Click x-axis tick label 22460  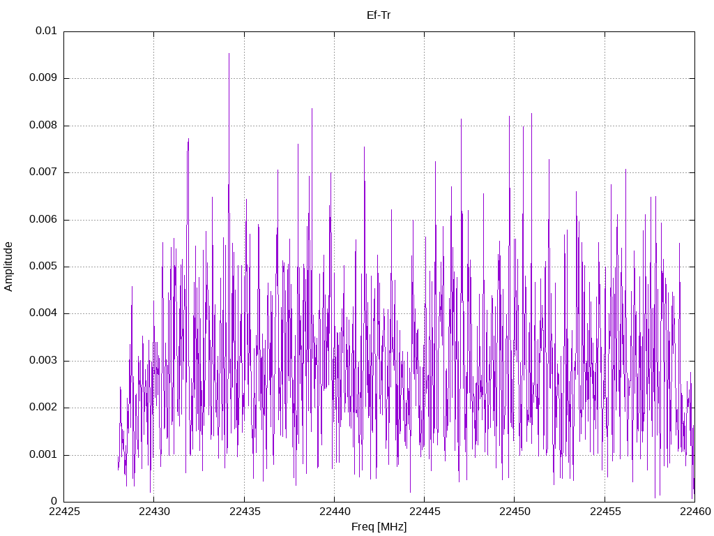(695, 512)
